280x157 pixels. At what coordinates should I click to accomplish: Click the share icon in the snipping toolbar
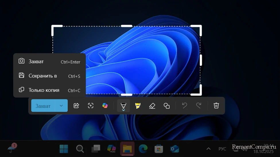point(76,106)
